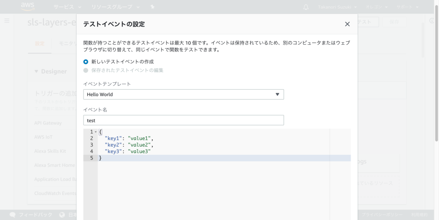Open the サポート support menu
The width and height of the screenshot is (439, 220).
coord(407,7)
